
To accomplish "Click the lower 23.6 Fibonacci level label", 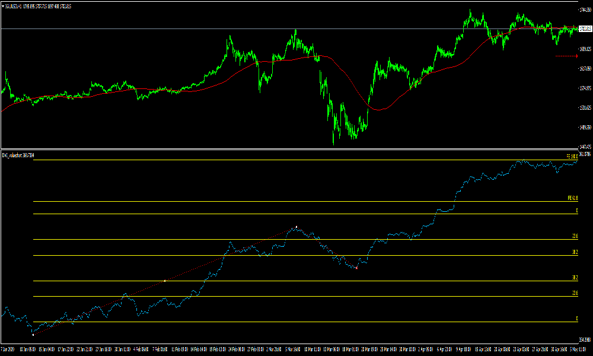I will point(575,293).
